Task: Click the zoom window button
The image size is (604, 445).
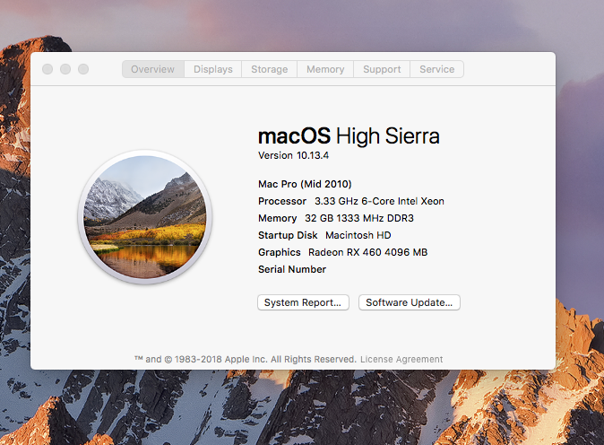Action: pyautogui.click(x=83, y=69)
